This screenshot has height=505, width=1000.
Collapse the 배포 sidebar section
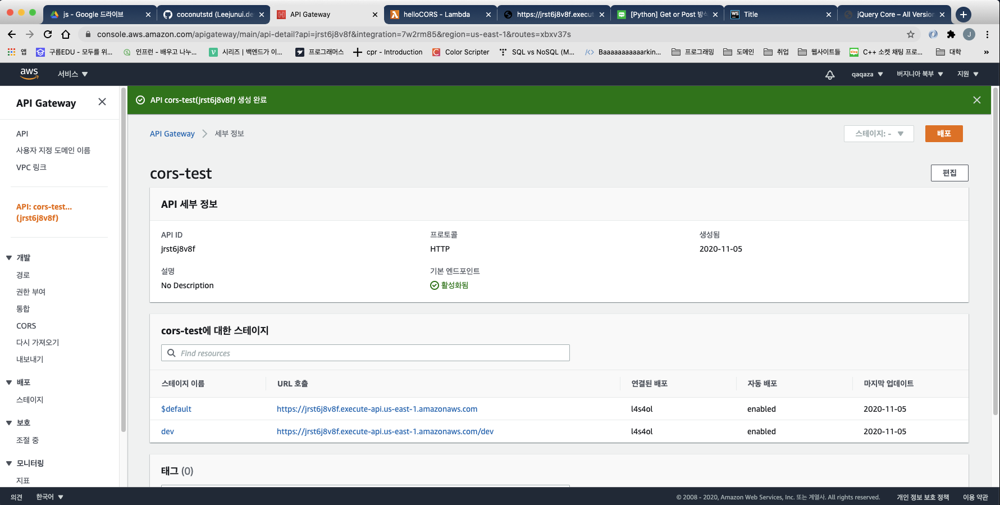(x=9, y=383)
